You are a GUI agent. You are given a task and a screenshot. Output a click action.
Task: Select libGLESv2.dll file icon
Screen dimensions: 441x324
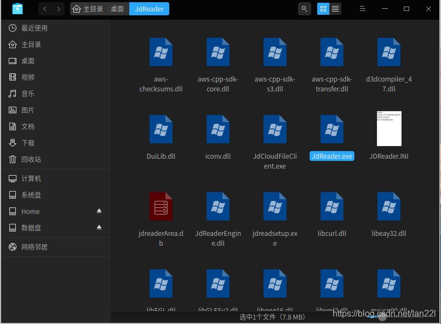pyautogui.click(x=218, y=284)
